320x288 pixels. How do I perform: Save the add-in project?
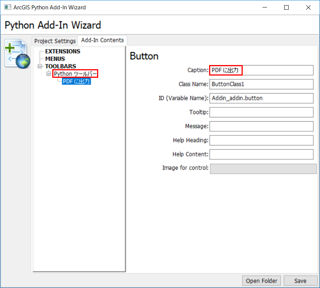301,281
